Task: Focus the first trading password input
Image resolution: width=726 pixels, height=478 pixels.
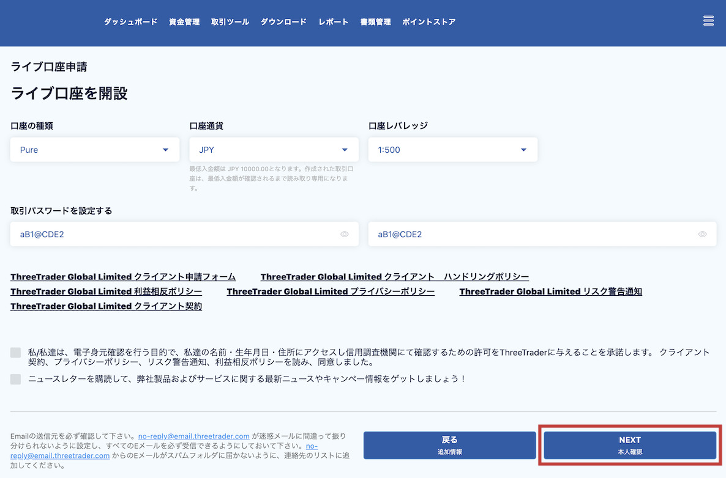Action: pos(184,234)
